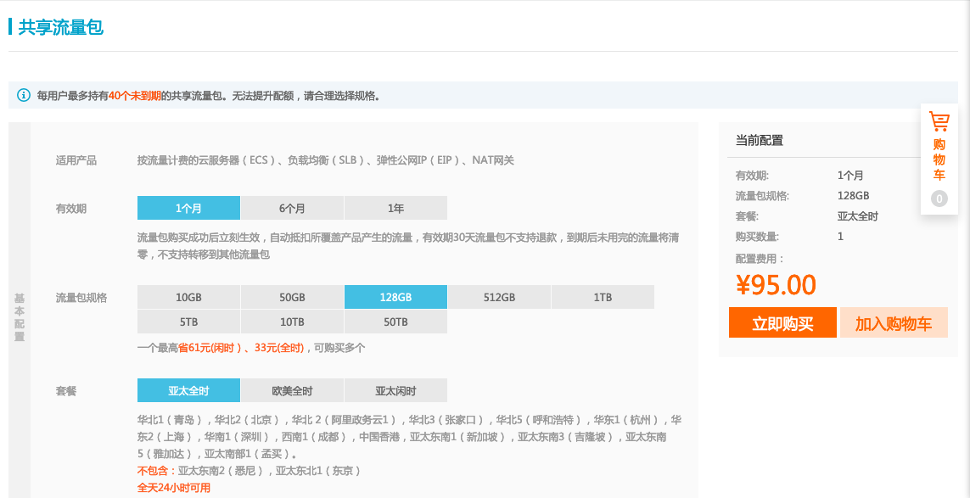
Task: Select the 1TB traffic package size
Action: (x=603, y=297)
